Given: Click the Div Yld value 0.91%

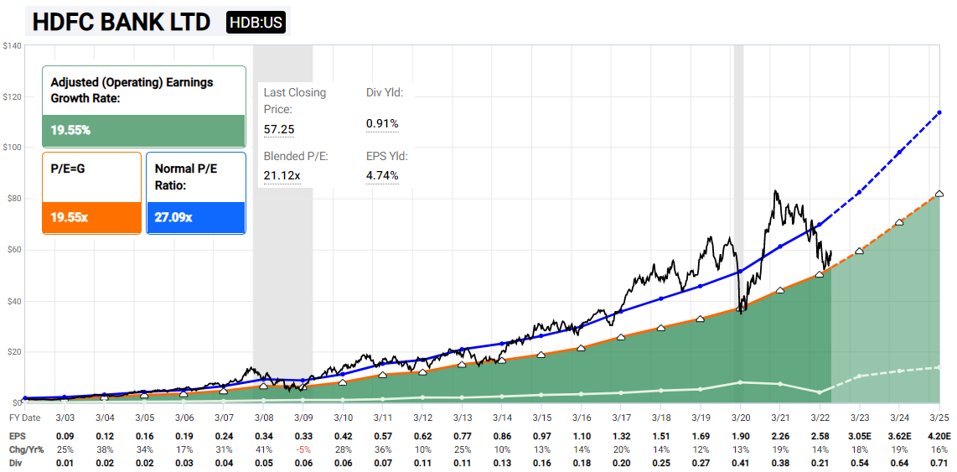Looking at the screenshot, I should coord(382,124).
